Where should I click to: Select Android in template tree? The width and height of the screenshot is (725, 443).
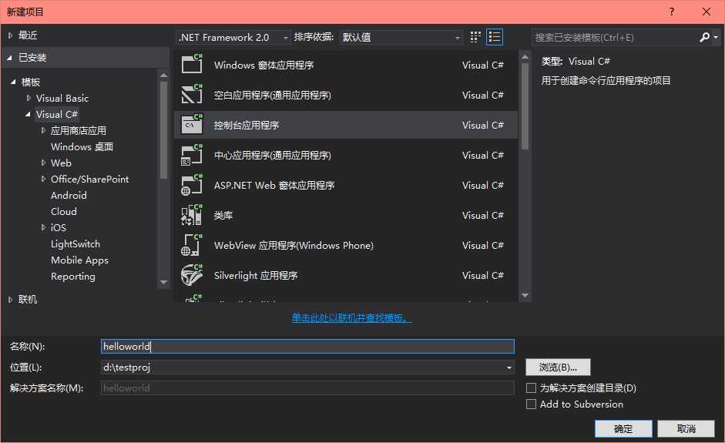[69, 195]
